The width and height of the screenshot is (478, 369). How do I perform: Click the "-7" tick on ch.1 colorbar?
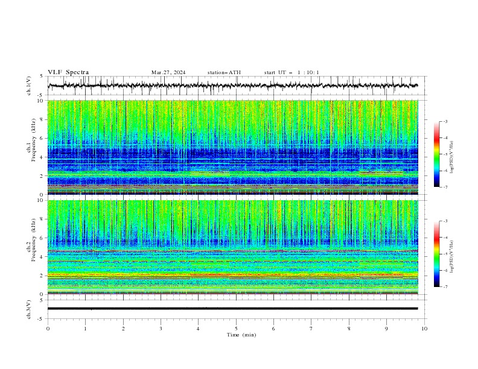coord(445,187)
